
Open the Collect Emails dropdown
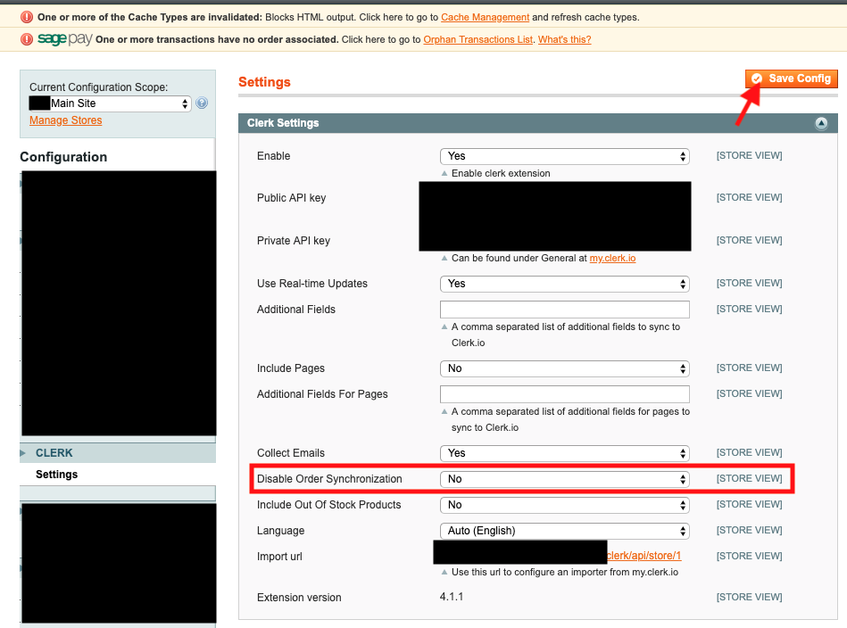(565, 453)
